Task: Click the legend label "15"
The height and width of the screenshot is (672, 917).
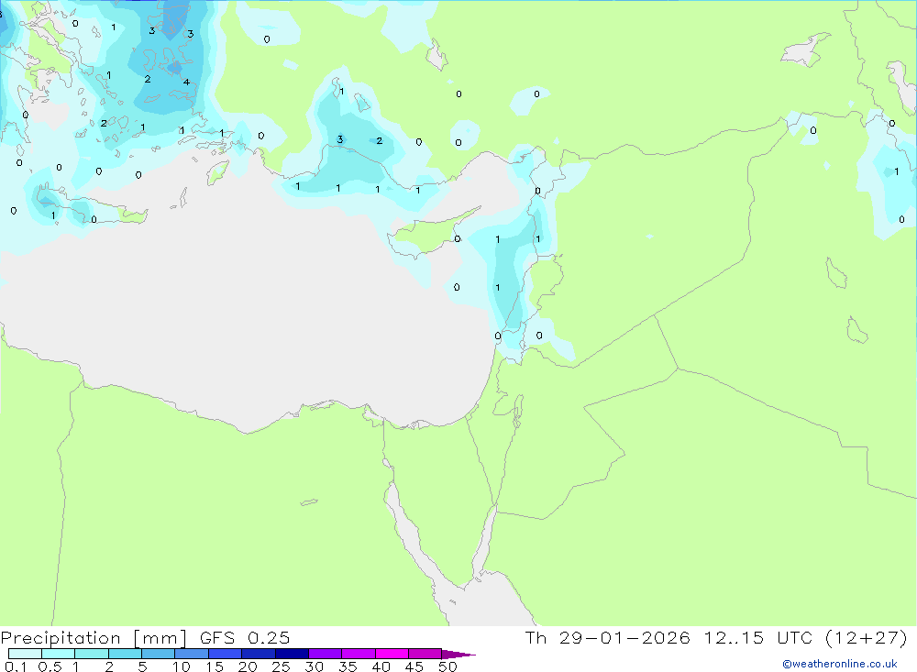Action: click(x=215, y=666)
